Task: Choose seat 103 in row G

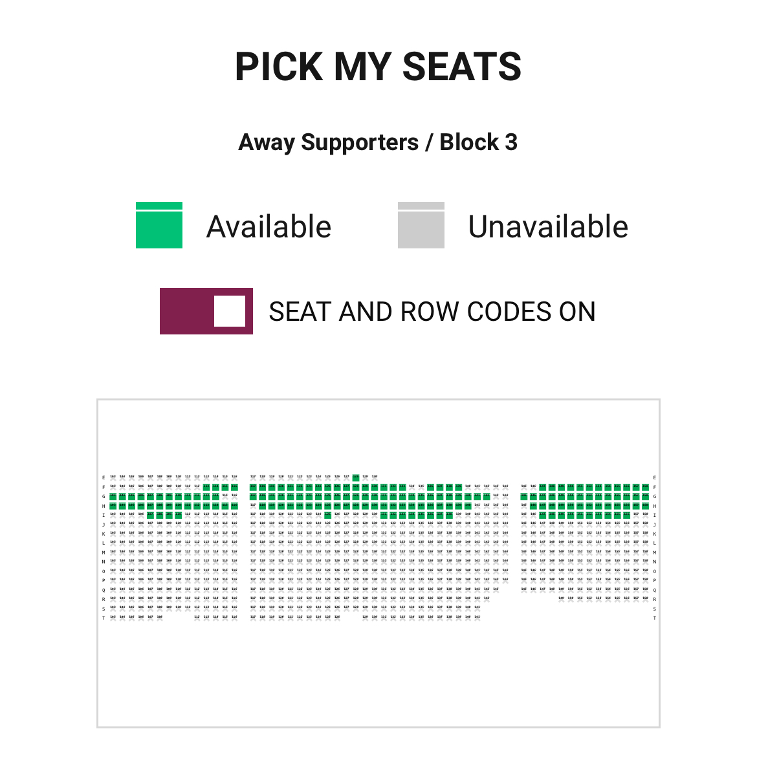Action: 113,497
